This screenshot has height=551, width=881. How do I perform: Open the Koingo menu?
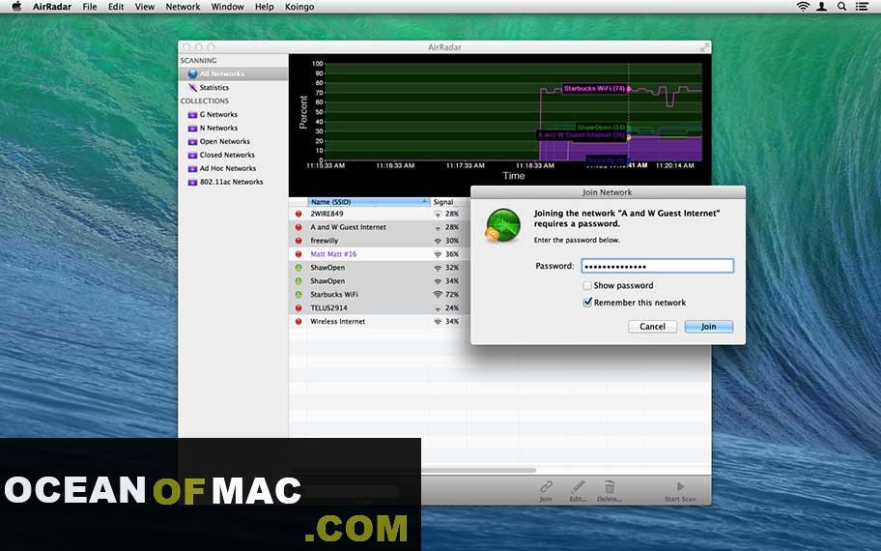click(299, 7)
